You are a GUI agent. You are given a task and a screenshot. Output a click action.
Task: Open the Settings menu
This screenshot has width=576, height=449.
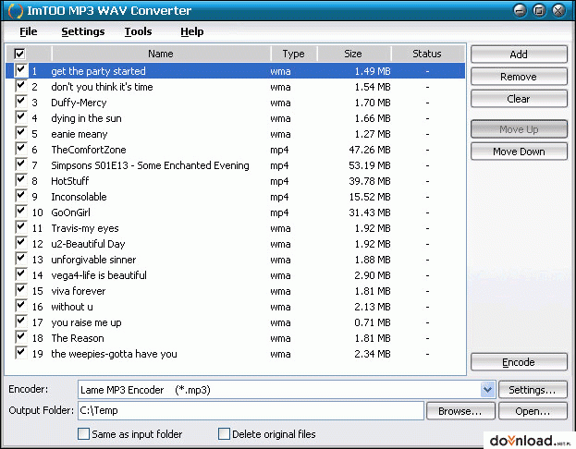83,31
